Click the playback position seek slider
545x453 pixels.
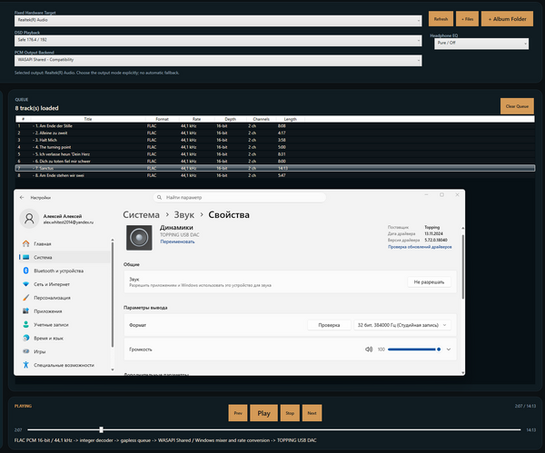click(x=274, y=429)
